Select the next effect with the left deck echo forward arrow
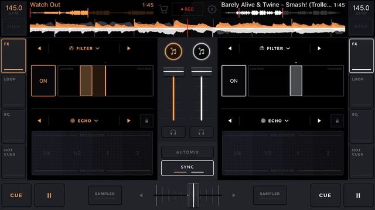 click(129, 121)
